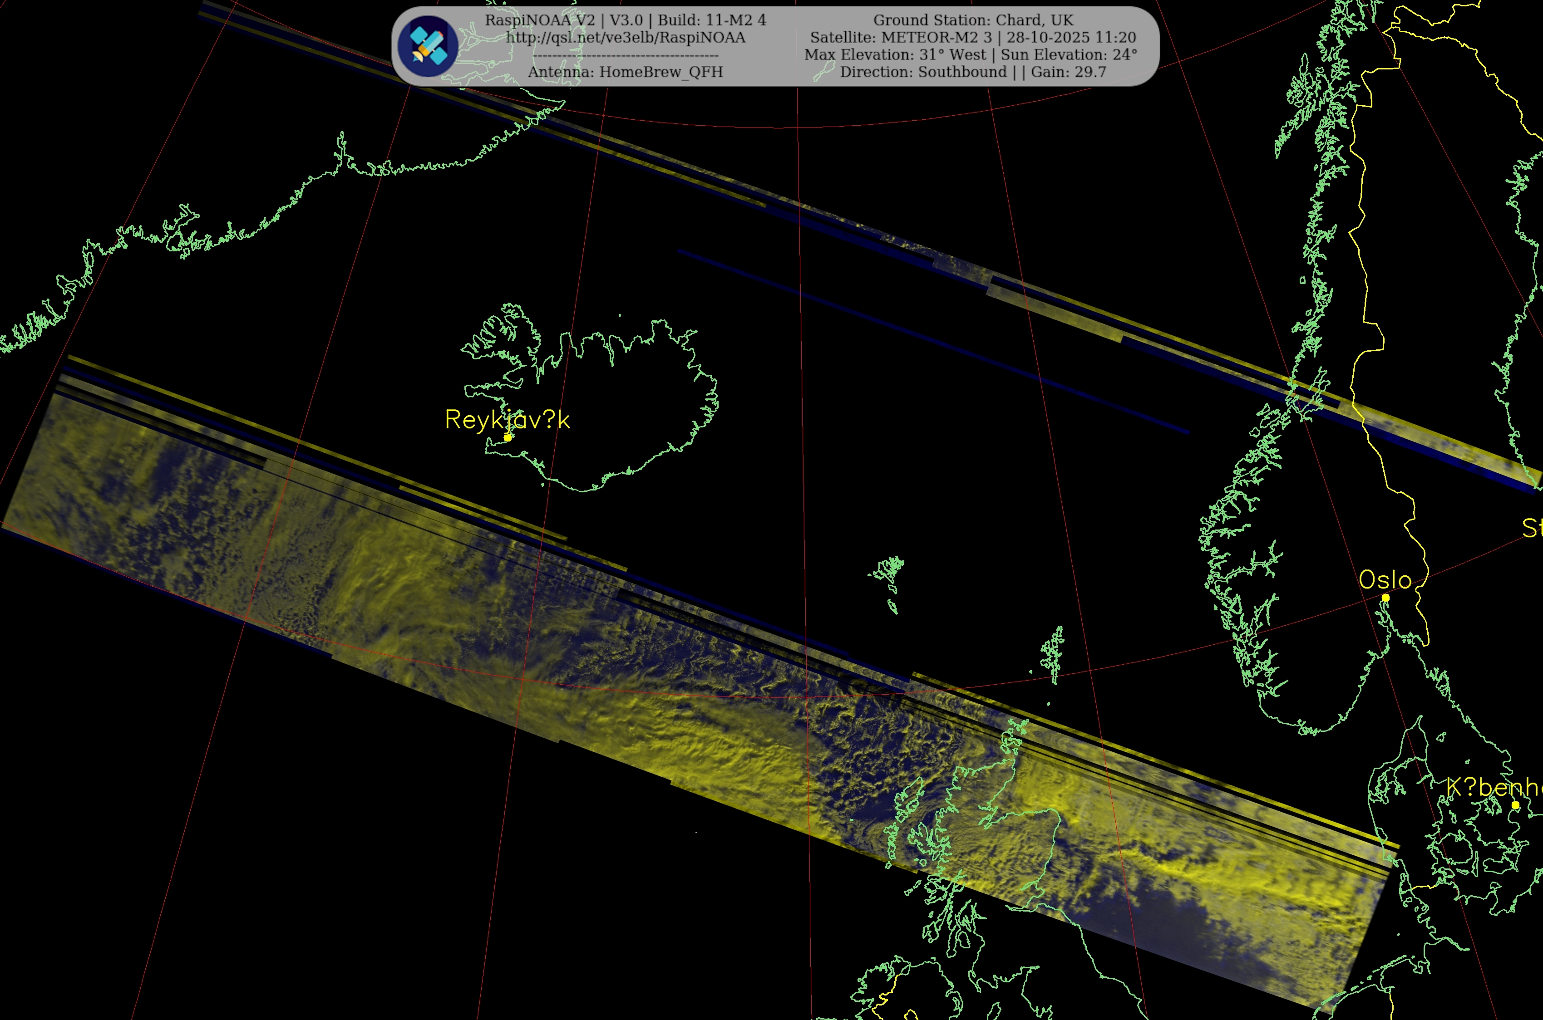Click the Ground Station Chard, UK text
The height and width of the screenshot is (1020, 1543).
pos(973,20)
